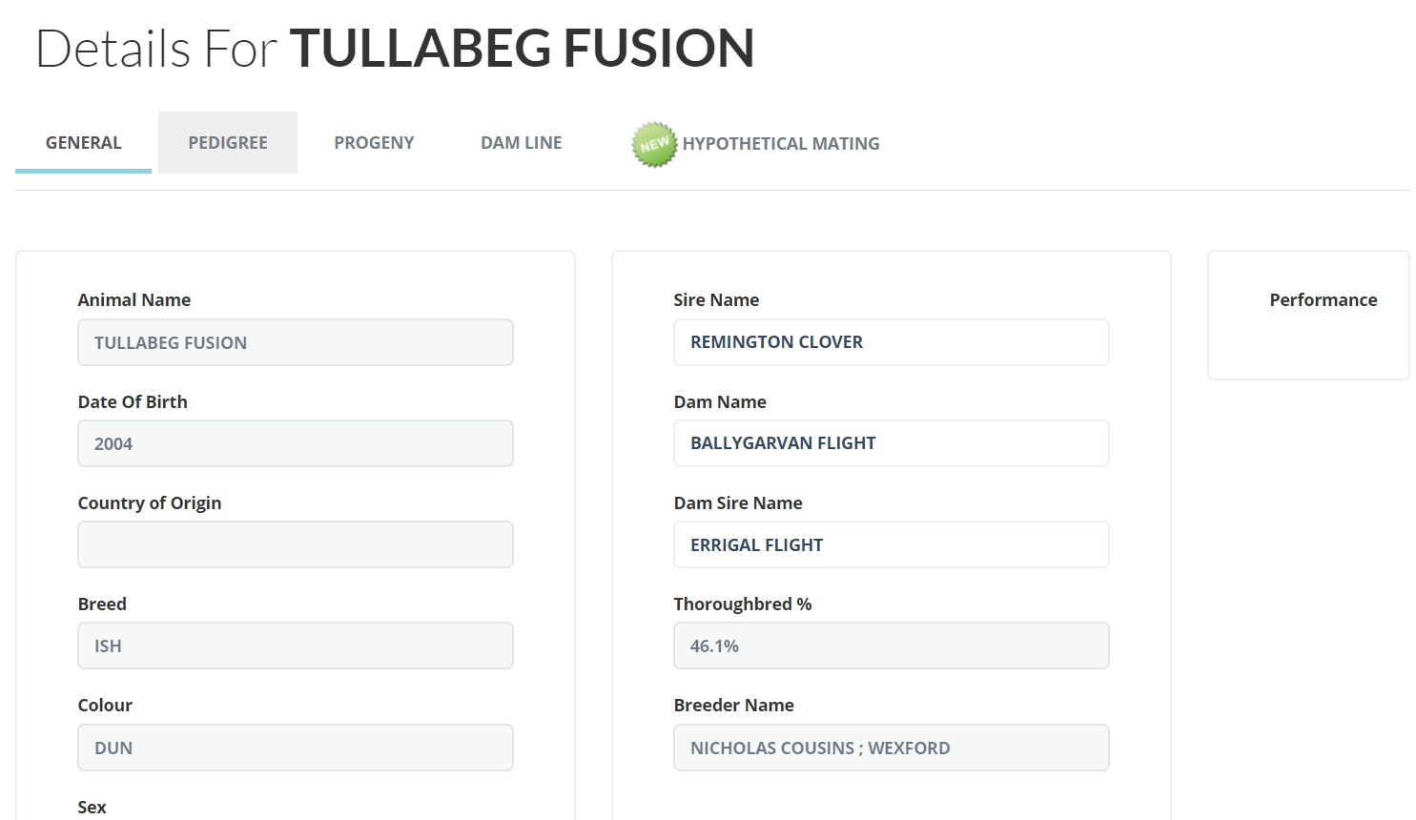The image size is (1416, 820).
Task: Open sire REMINGTON CLOVER link
Action: point(776,342)
